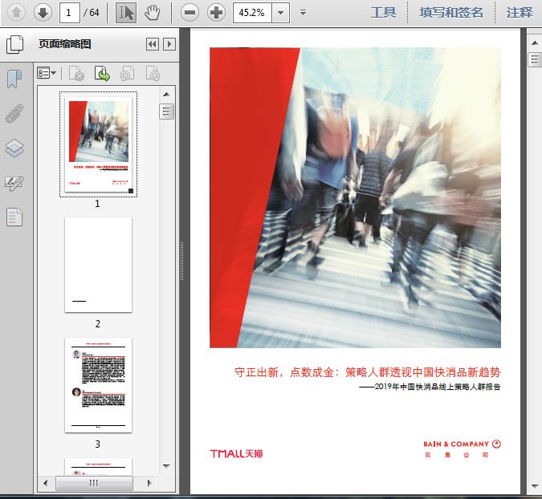
Task: Click the '页面缩略图' panel title
Action: (x=65, y=44)
